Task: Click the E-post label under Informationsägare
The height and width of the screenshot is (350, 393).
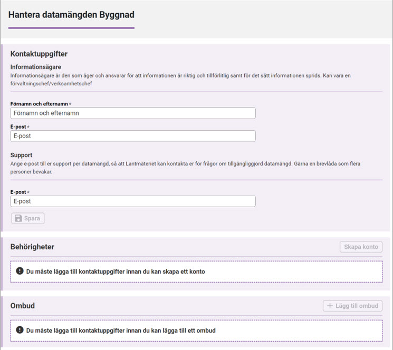Action: point(18,127)
